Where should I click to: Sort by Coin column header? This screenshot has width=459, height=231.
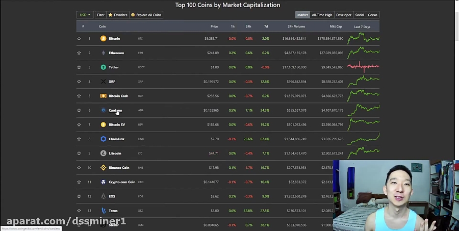coord(102,27)
